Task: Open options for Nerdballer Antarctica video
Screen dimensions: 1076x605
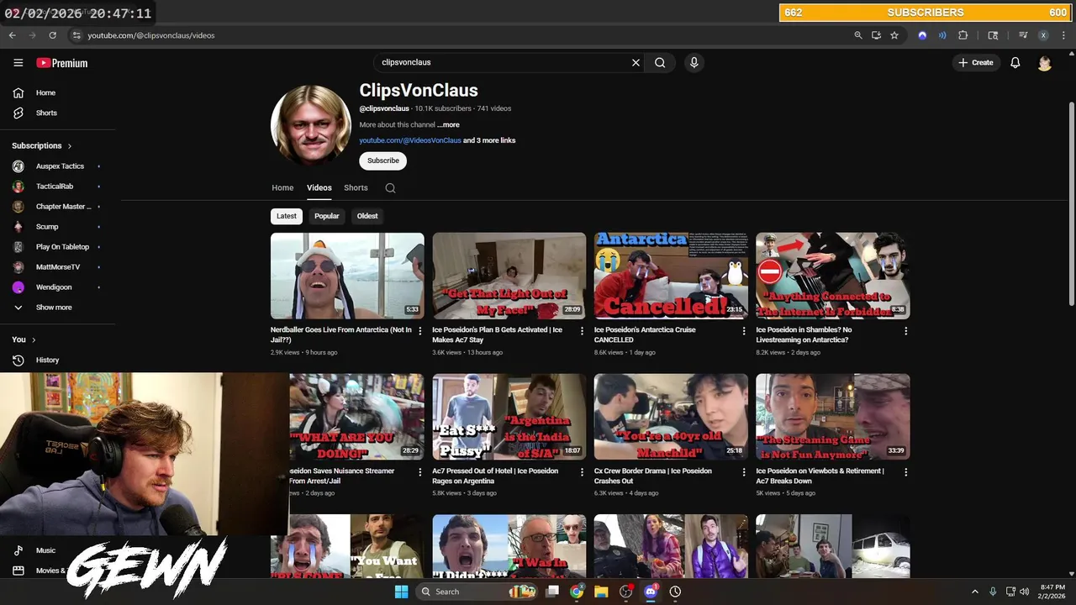Action: point(420,331)
